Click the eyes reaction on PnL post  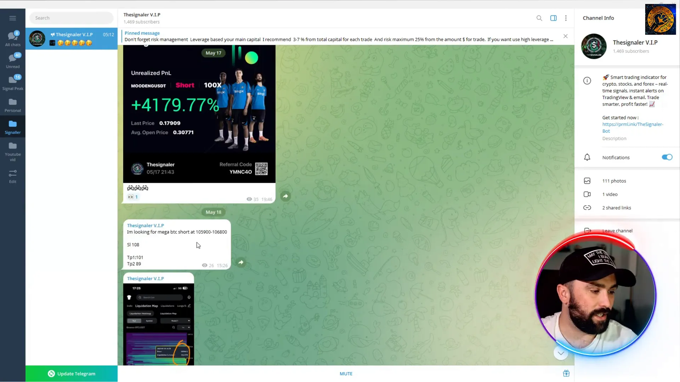[133, 197]
